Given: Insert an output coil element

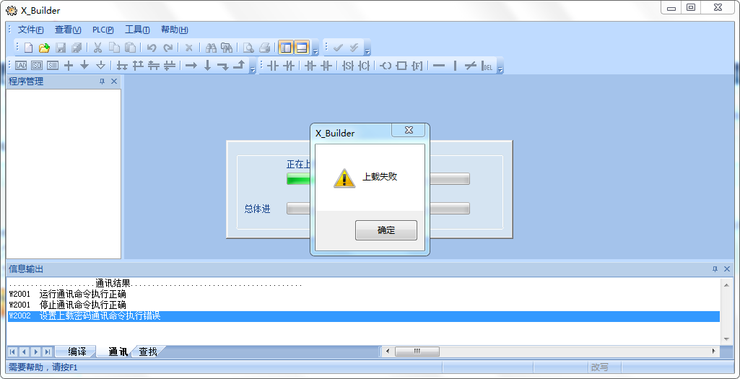Looking at the screenshot, I should pos(386,66).
